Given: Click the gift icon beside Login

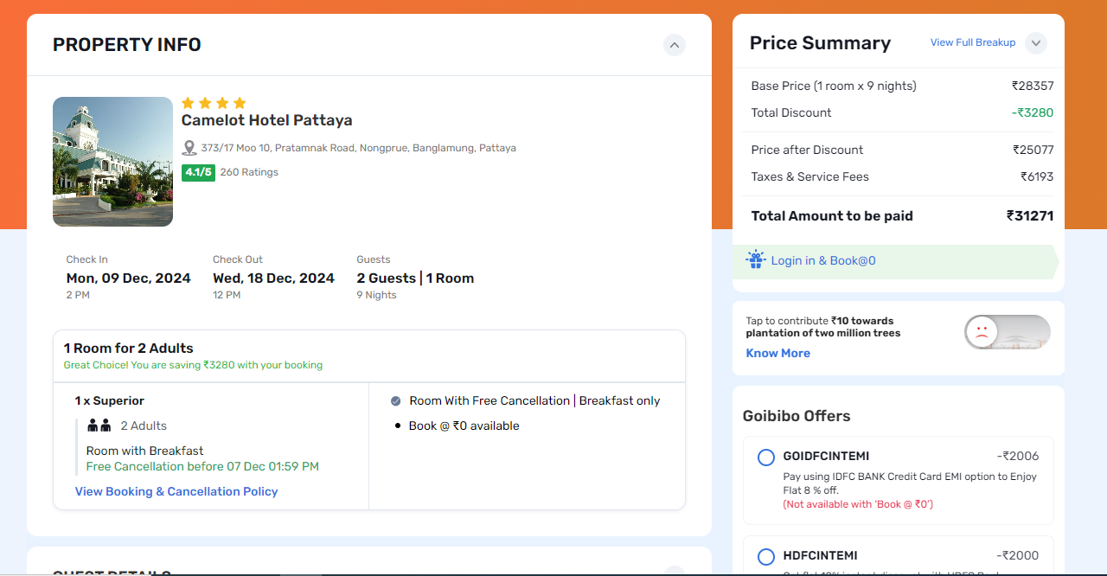Looking at the screenshot, I should [756, 259].
